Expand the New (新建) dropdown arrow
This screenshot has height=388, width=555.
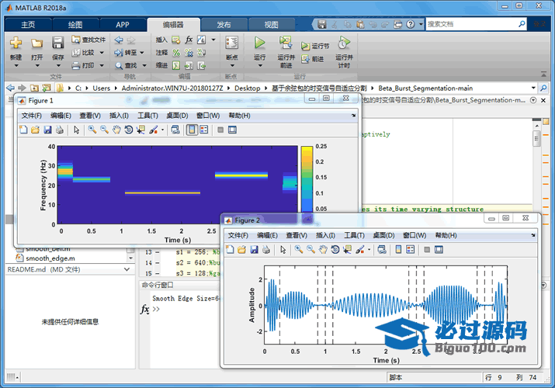tap(16, 66)
